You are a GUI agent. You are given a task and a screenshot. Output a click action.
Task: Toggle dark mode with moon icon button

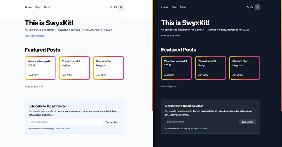pyautogui.click(x=121, y=7)
